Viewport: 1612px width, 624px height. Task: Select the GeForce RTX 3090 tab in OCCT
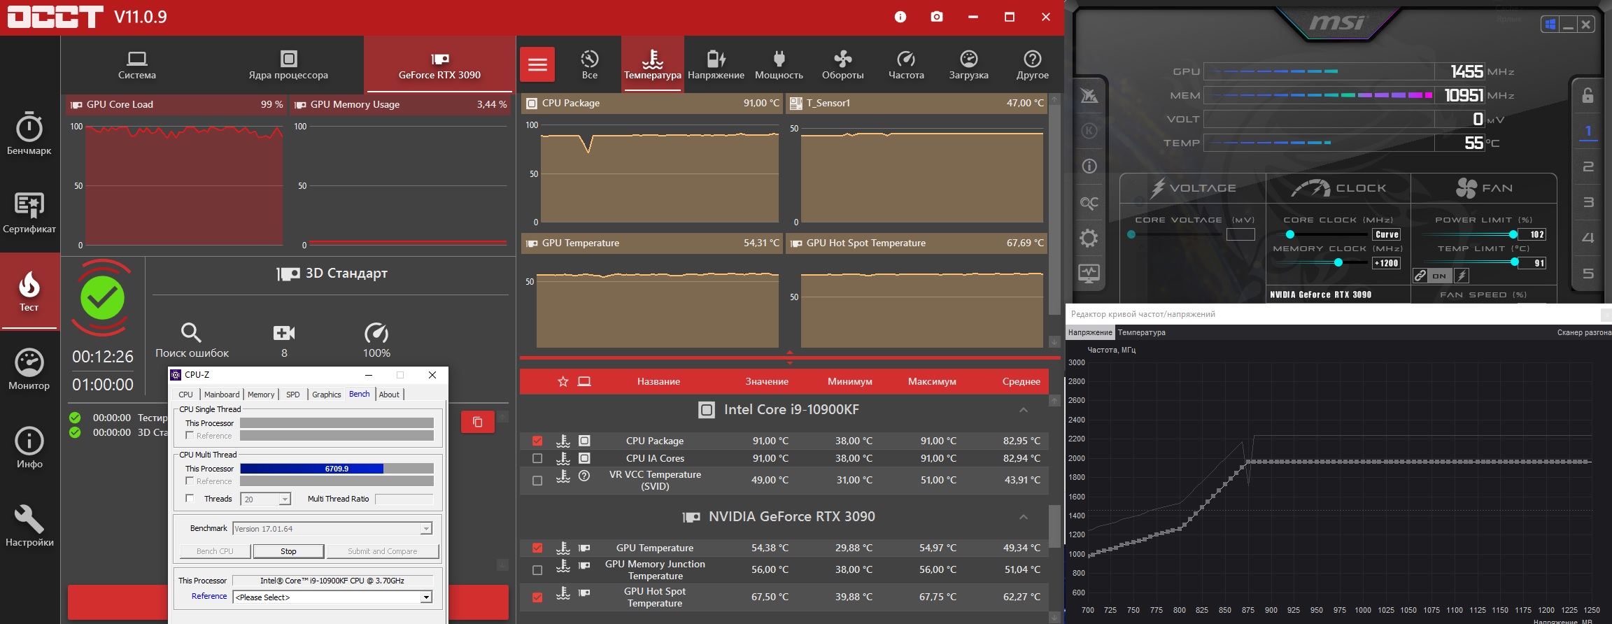[x=439, y=64]
